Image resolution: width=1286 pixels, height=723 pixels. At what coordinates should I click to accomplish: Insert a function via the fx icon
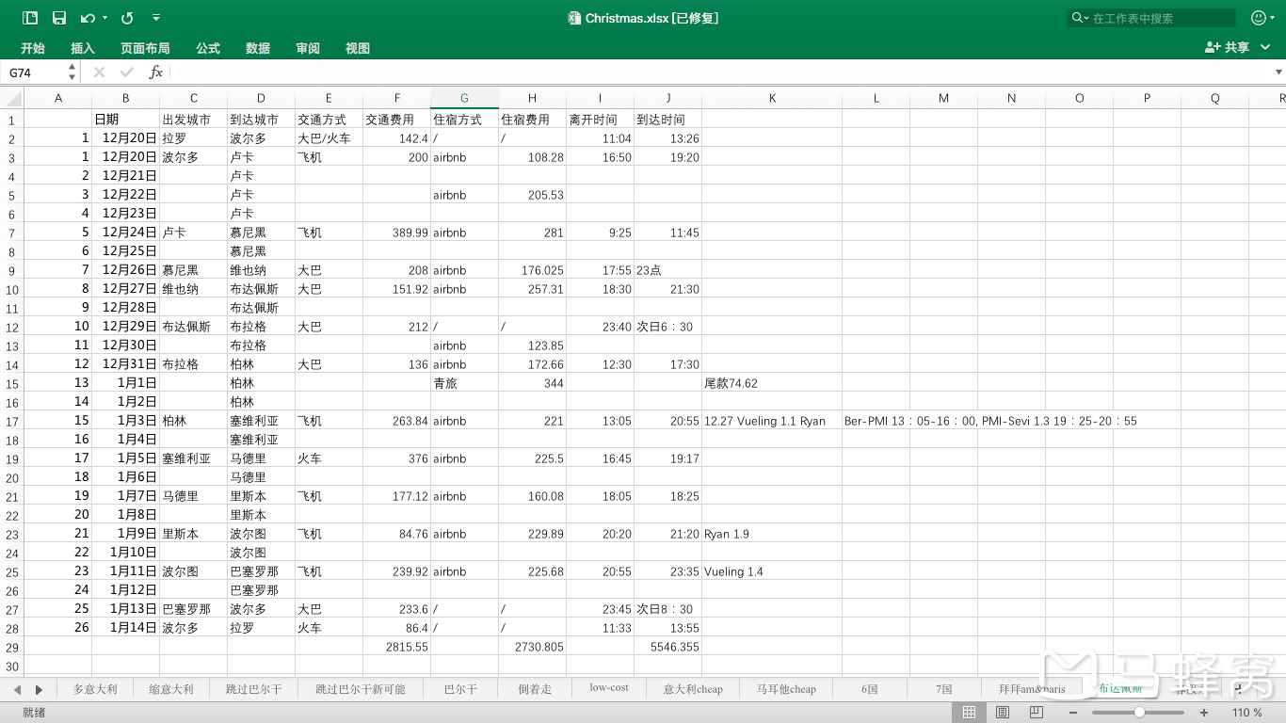pyautogui.click(x=156, y=72)
